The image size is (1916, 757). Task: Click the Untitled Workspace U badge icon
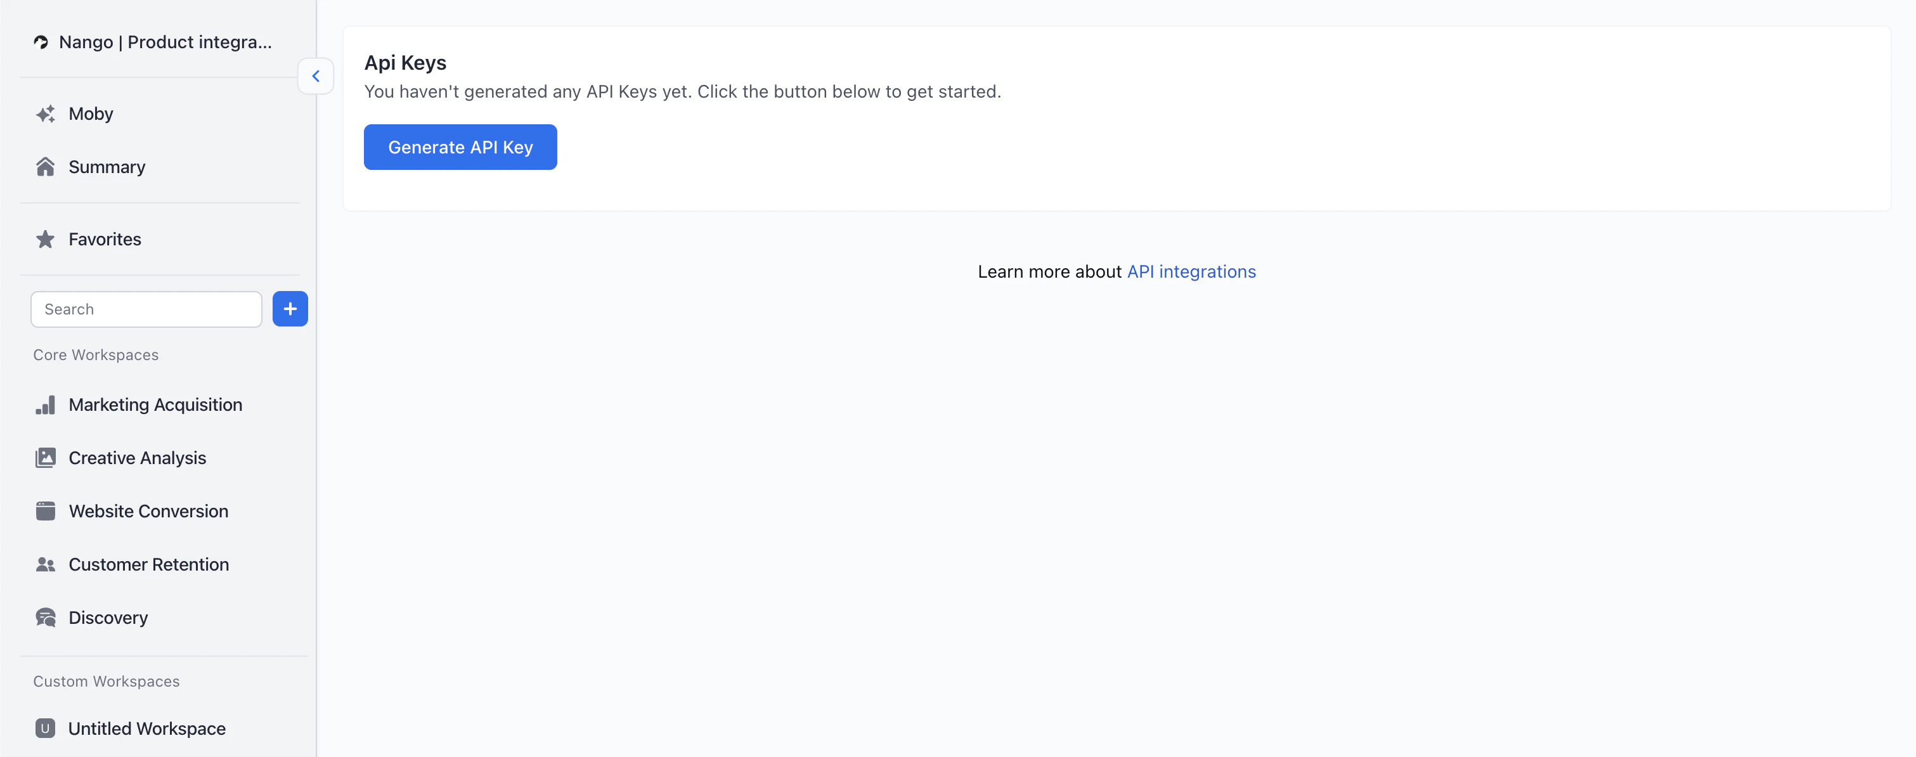point(46,728)
